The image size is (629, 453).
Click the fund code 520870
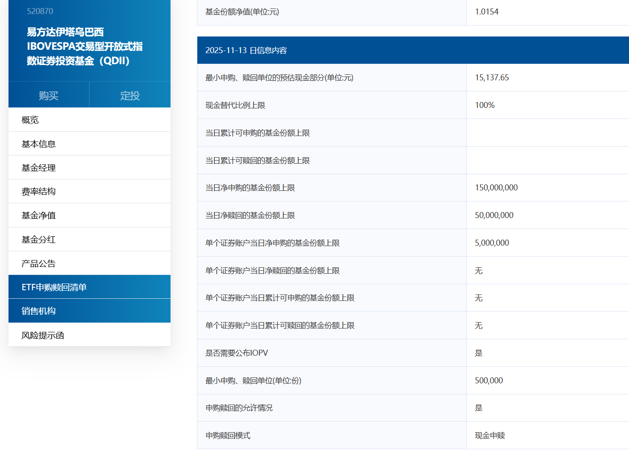tap(40, 11)
